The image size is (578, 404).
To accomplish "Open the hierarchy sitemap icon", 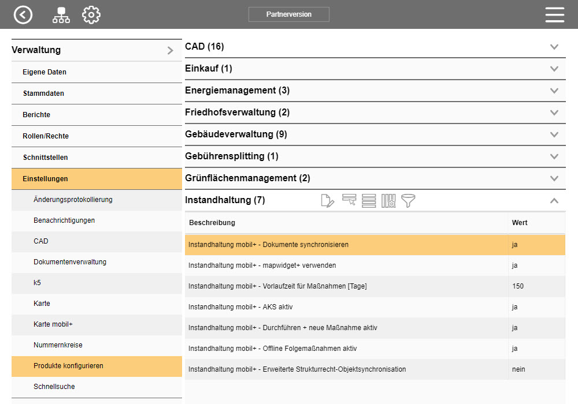I will (61, 14).
